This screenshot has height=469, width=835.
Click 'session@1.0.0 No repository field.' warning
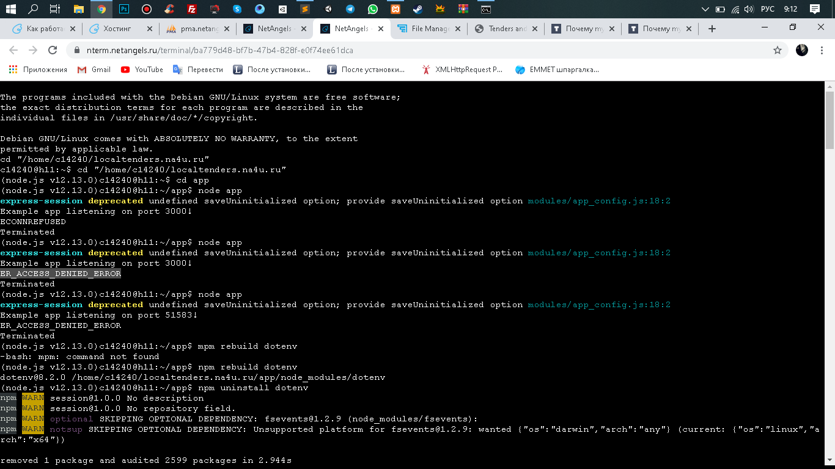click(142, 409)
